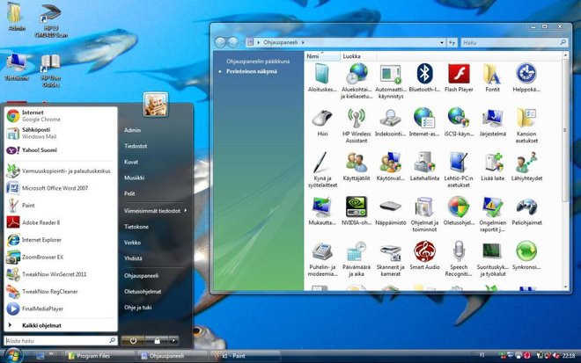Screen dimensions: 581x363
Task: Open TweakNow RegCleaner entry
Action: click(x=61, y=291)
